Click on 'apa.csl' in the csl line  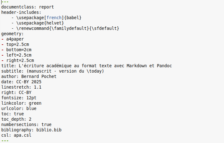[x=23, y=135]
